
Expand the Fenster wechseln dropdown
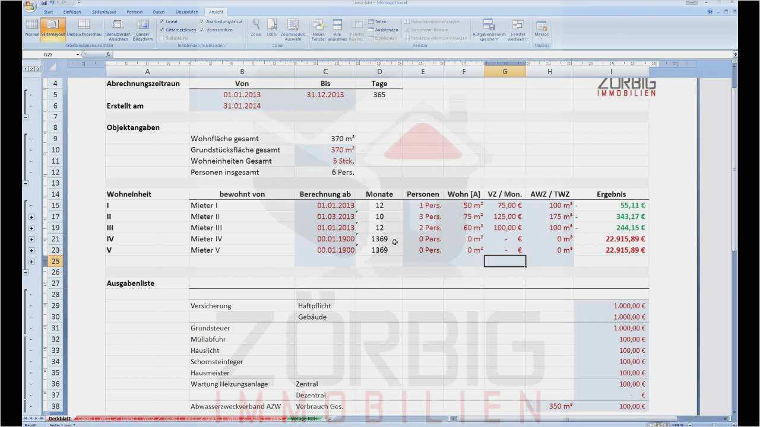(x=518, y=31)
